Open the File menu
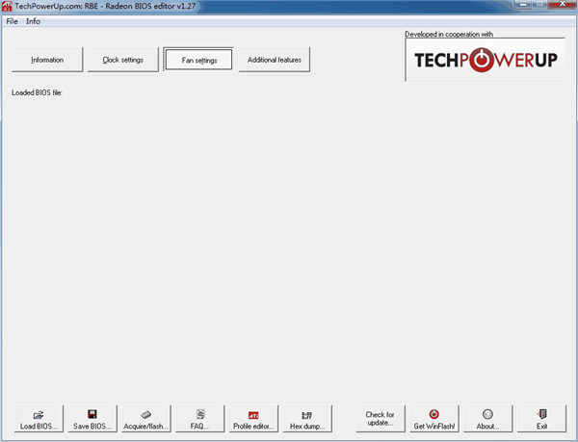Image resolution: width=578 pixels, height=442 pixels. point(12,21)
